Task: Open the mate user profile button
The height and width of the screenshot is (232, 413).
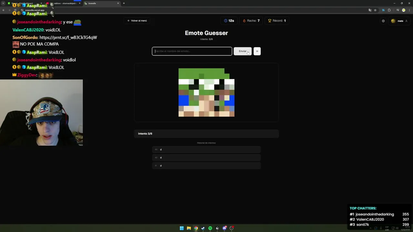Action: click(x=399, y=21)
